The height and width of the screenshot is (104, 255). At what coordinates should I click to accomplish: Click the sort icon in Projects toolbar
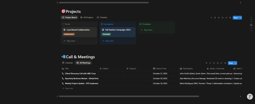[215, 18]
